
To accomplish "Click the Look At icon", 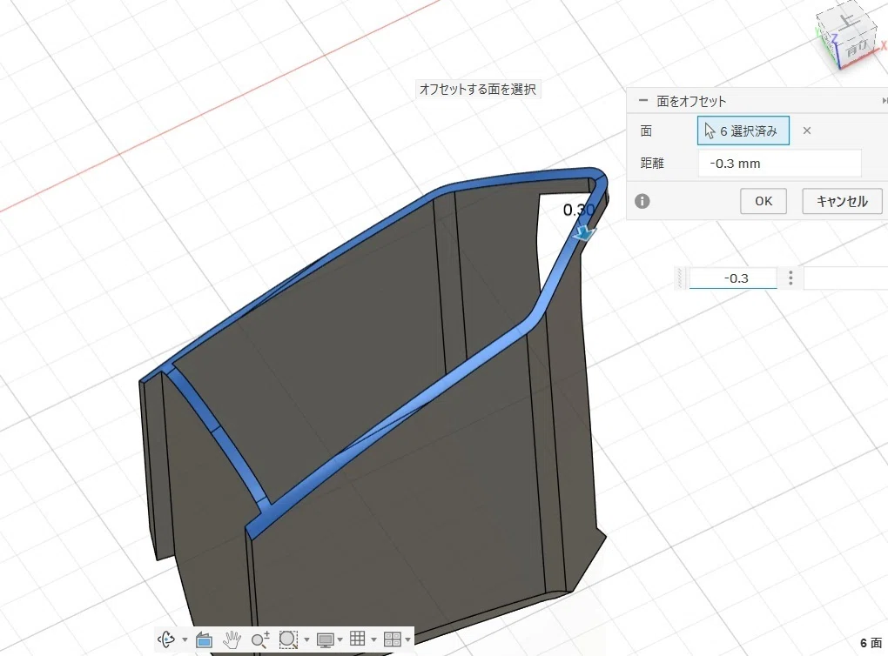I will 204,640.
